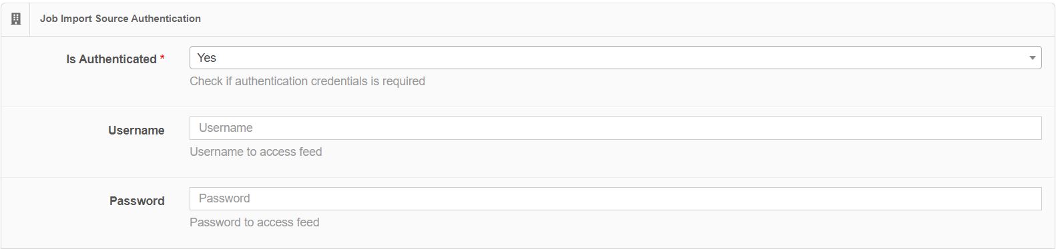Image resolution: width=1056 pixels, height=249 pixels.
Task: Click the Password to access feed hint
Action: pos(254,222)
